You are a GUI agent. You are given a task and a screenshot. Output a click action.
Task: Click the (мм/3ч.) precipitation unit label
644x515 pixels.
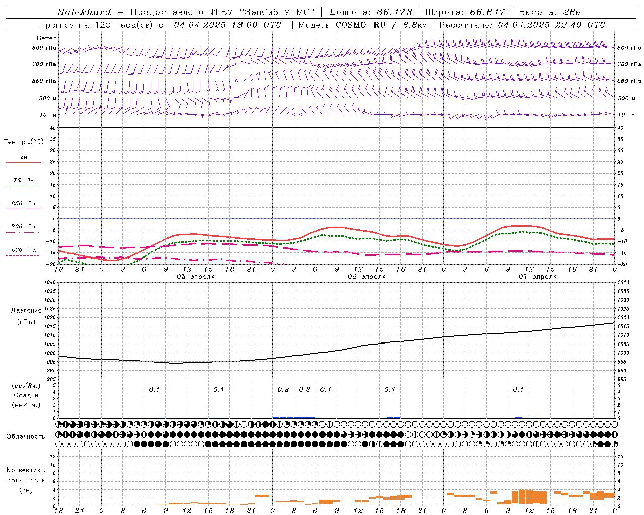click(26, 386)
